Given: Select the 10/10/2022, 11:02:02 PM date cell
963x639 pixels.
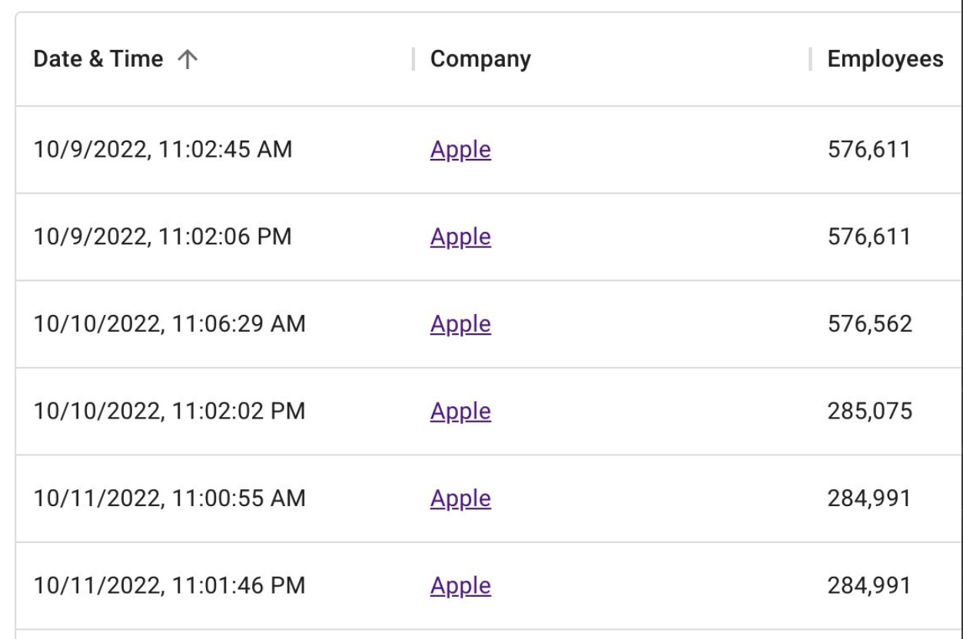Looking at the screenshot, I should (169, 411).
